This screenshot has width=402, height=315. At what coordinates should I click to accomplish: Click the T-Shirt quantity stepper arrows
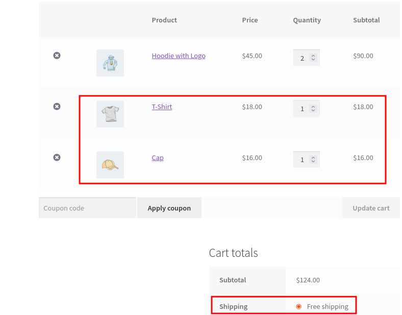coord(313,109)
